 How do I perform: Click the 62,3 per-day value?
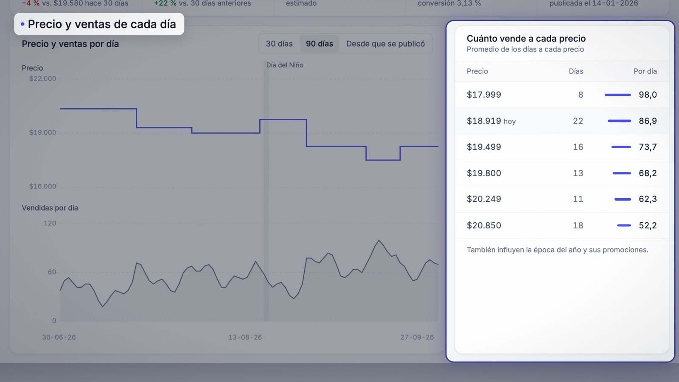pyautogui.click(x=648, y=199)
